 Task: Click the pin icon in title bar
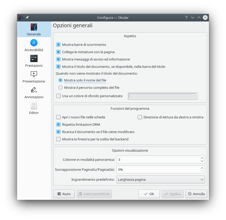(27, 18)
